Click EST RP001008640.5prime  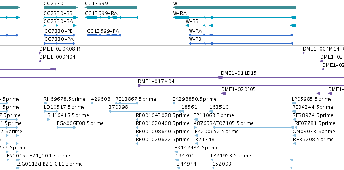click(137, 136)
